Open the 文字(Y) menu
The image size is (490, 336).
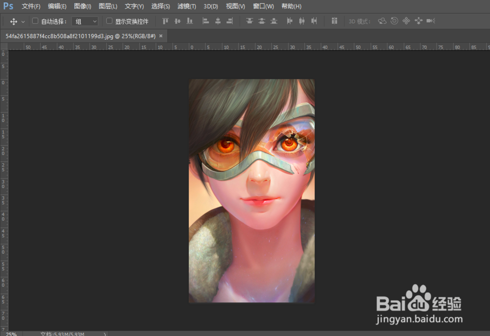pyautogui.click(x=134, y=6)
